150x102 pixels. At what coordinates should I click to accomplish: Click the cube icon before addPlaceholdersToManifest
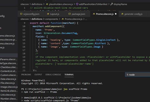77,4
